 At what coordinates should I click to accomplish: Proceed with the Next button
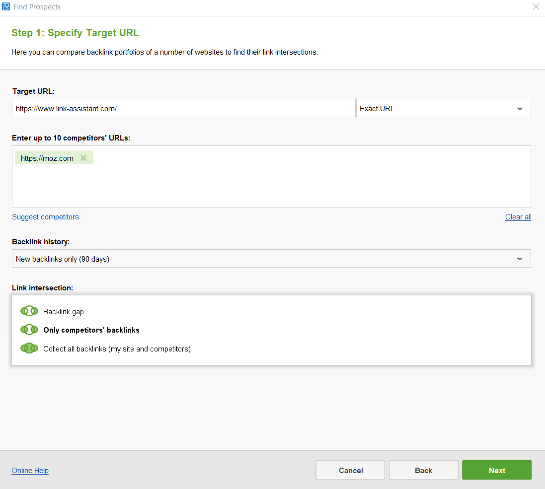tap(497, 470)
